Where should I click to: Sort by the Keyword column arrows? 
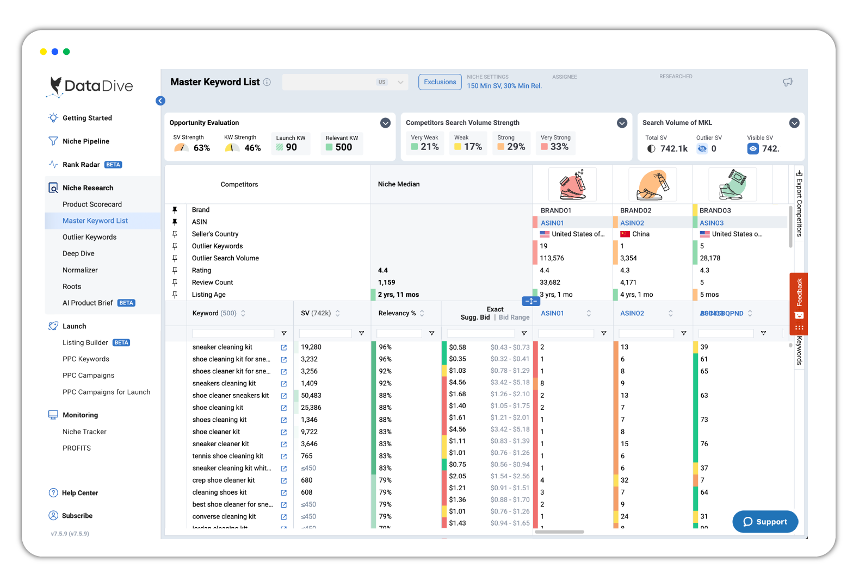tap(243, 313)
